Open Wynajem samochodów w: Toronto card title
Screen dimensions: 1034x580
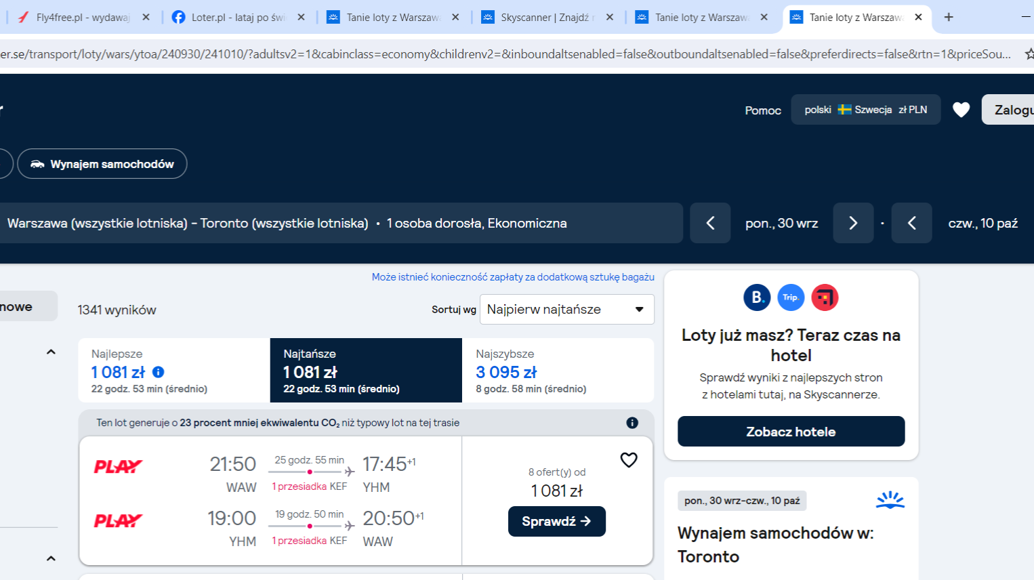pos(776,545)
